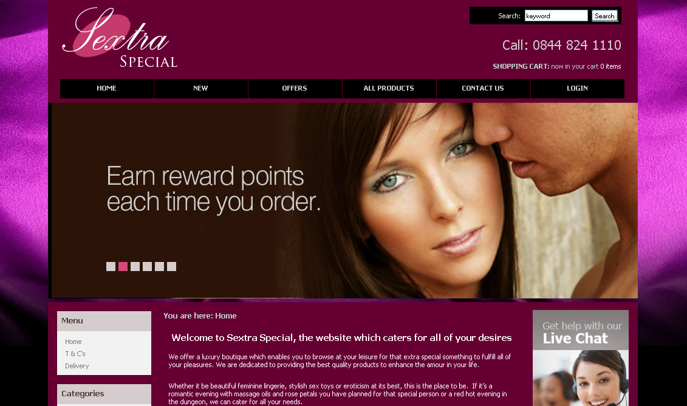The image size is (687, 406).
Task: Click the Search button
Action: (x=604, y=16)
